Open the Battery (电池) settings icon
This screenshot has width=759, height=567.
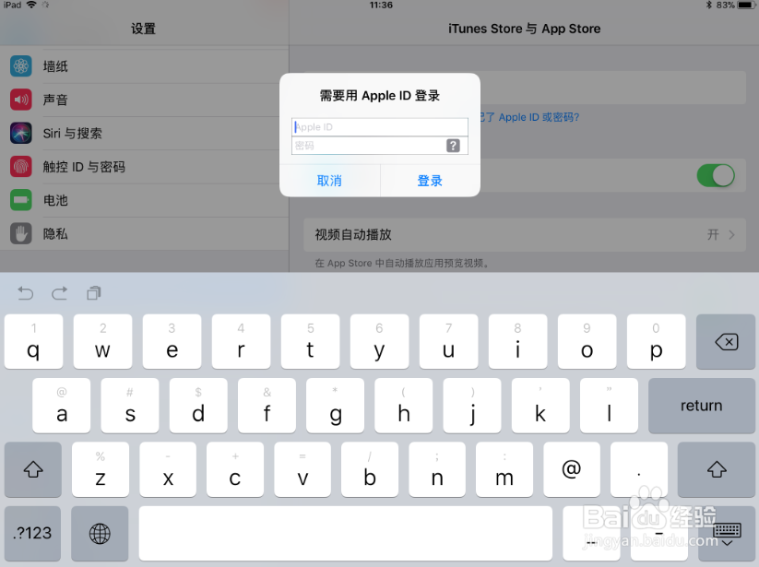point(21,200)
